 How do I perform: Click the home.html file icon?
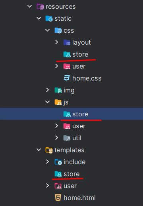pyautogui.click(x=58, y=198)
